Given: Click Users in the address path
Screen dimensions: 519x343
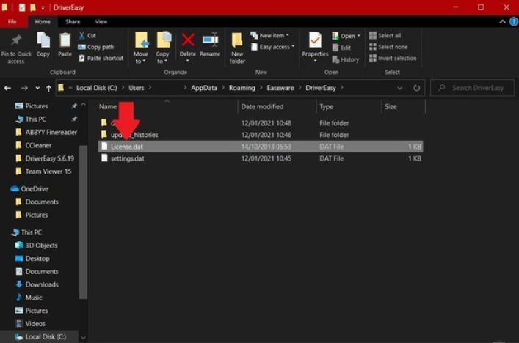Looking at the screenshot, I should (x=137, y=88).
